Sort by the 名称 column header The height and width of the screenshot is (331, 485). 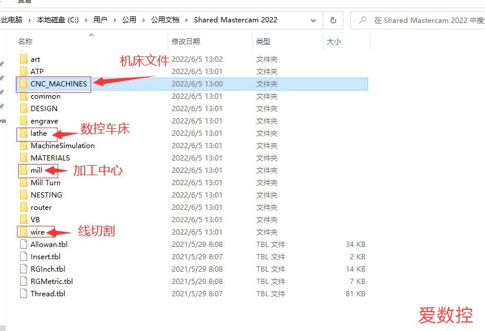[x=25, y=42]
